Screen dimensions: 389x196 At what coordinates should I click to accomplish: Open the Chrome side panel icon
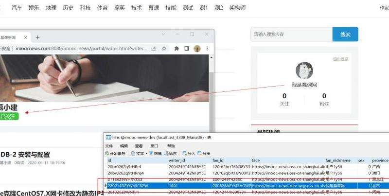(187, 49)
